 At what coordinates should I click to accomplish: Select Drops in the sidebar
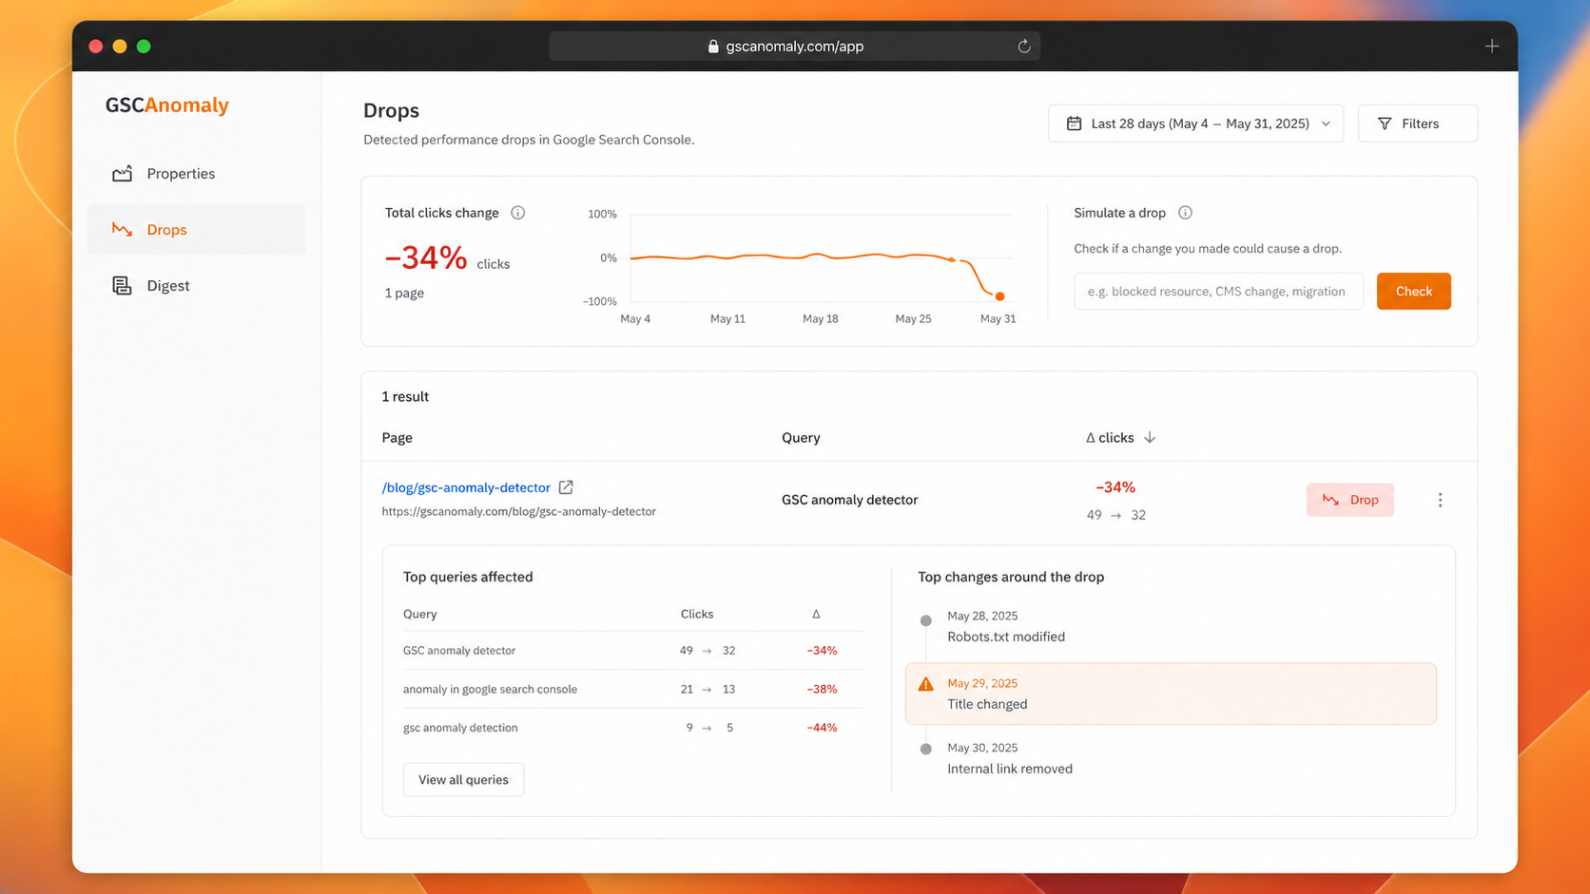click(196, 230)
